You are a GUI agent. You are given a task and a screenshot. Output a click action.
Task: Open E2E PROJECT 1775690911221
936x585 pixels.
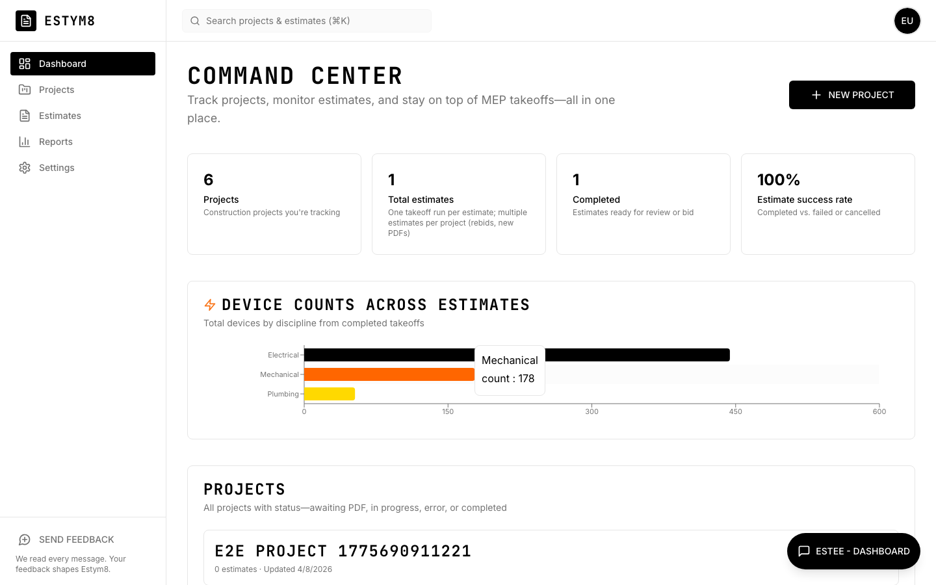pos(343,551)
